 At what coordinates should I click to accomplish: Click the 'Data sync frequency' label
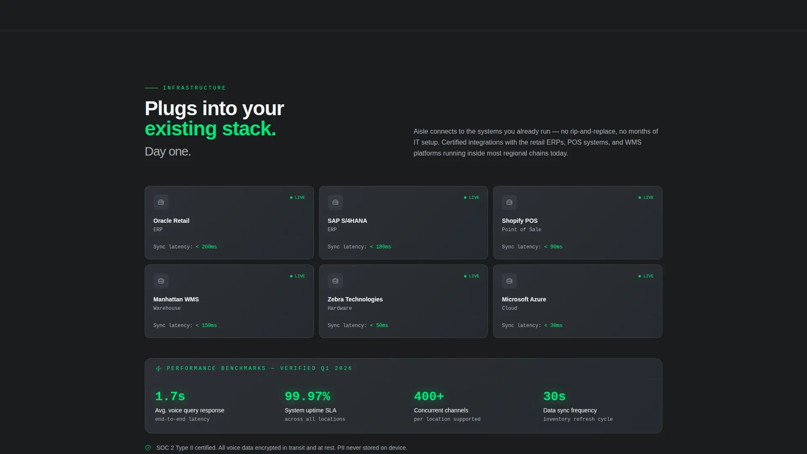coord(570,410)
